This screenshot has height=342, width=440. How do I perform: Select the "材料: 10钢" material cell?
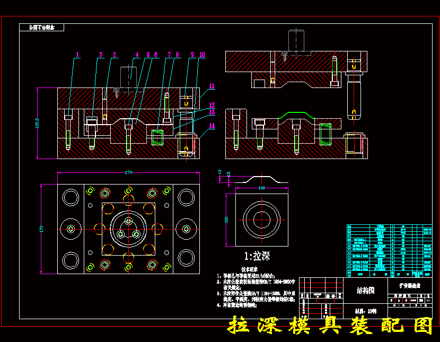coord(366,311)
